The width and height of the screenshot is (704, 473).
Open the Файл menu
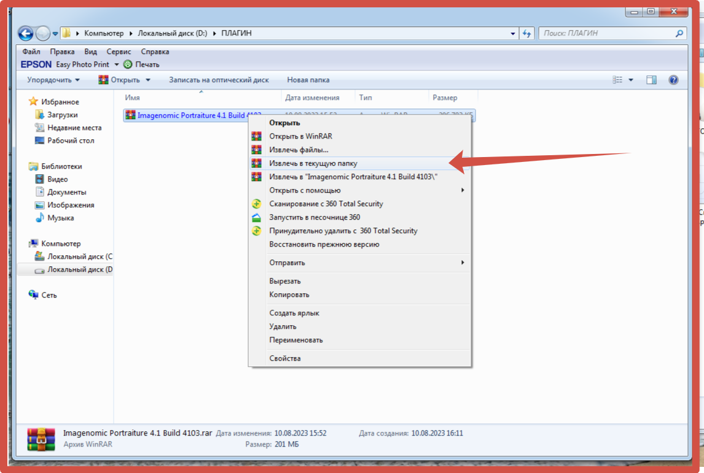point(31,52)
